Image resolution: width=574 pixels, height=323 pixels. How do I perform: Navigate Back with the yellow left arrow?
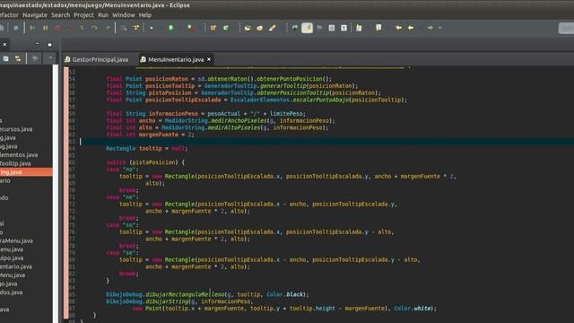click(411, 28)
